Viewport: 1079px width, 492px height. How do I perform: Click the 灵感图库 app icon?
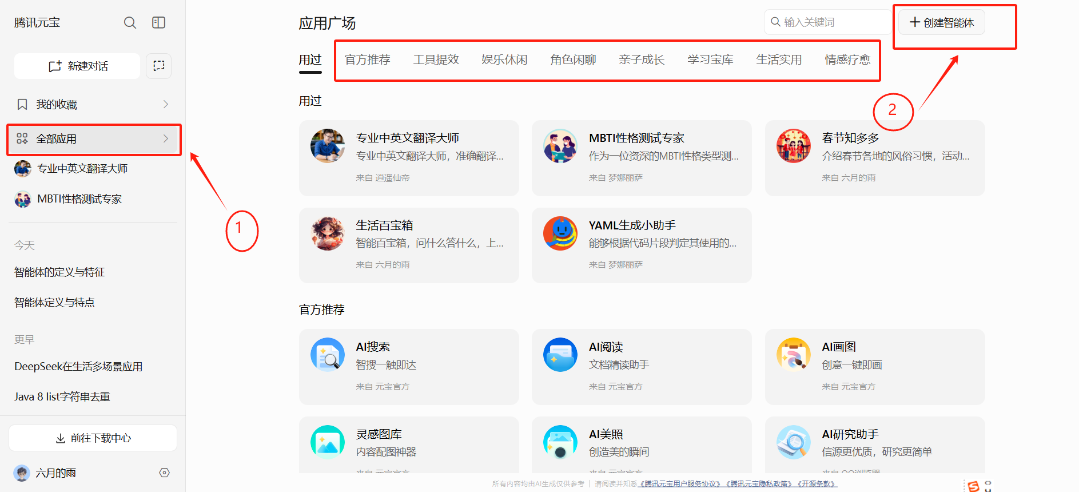coord(328,442)
